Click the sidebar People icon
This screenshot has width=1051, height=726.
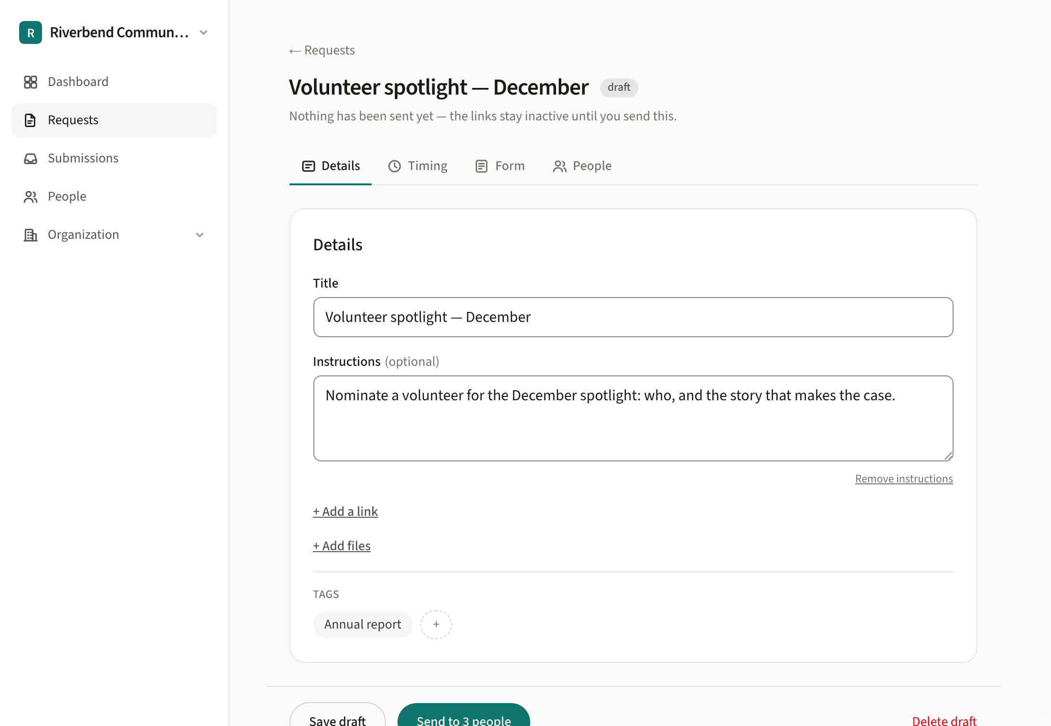pyautogui.click(x=31, y=197)
